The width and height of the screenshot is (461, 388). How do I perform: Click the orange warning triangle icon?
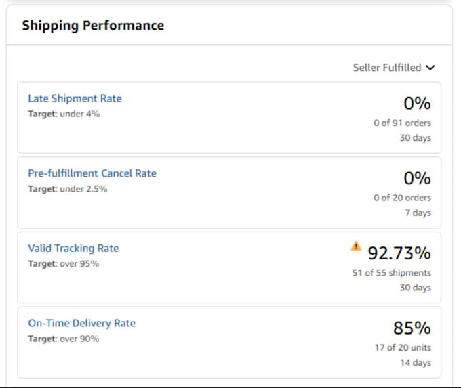point(356,246)
